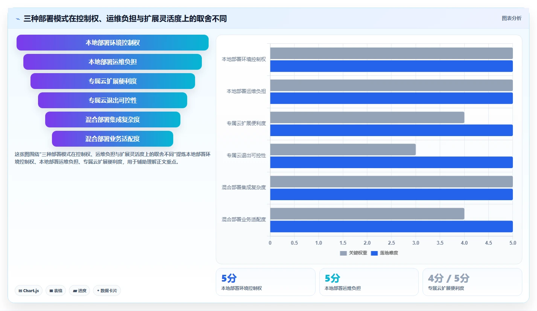Open the 5分 本地部署运维负担 data card
The image size is (537, 311).
point(369,282)
